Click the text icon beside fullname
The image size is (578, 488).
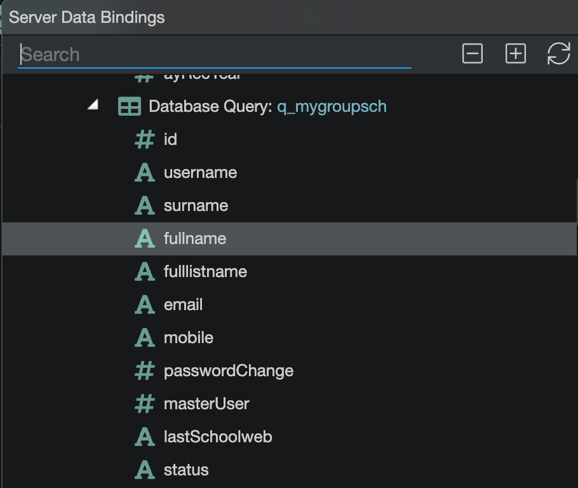click(145, 239)
